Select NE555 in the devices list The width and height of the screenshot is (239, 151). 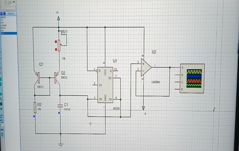click(x=9, y=28)
